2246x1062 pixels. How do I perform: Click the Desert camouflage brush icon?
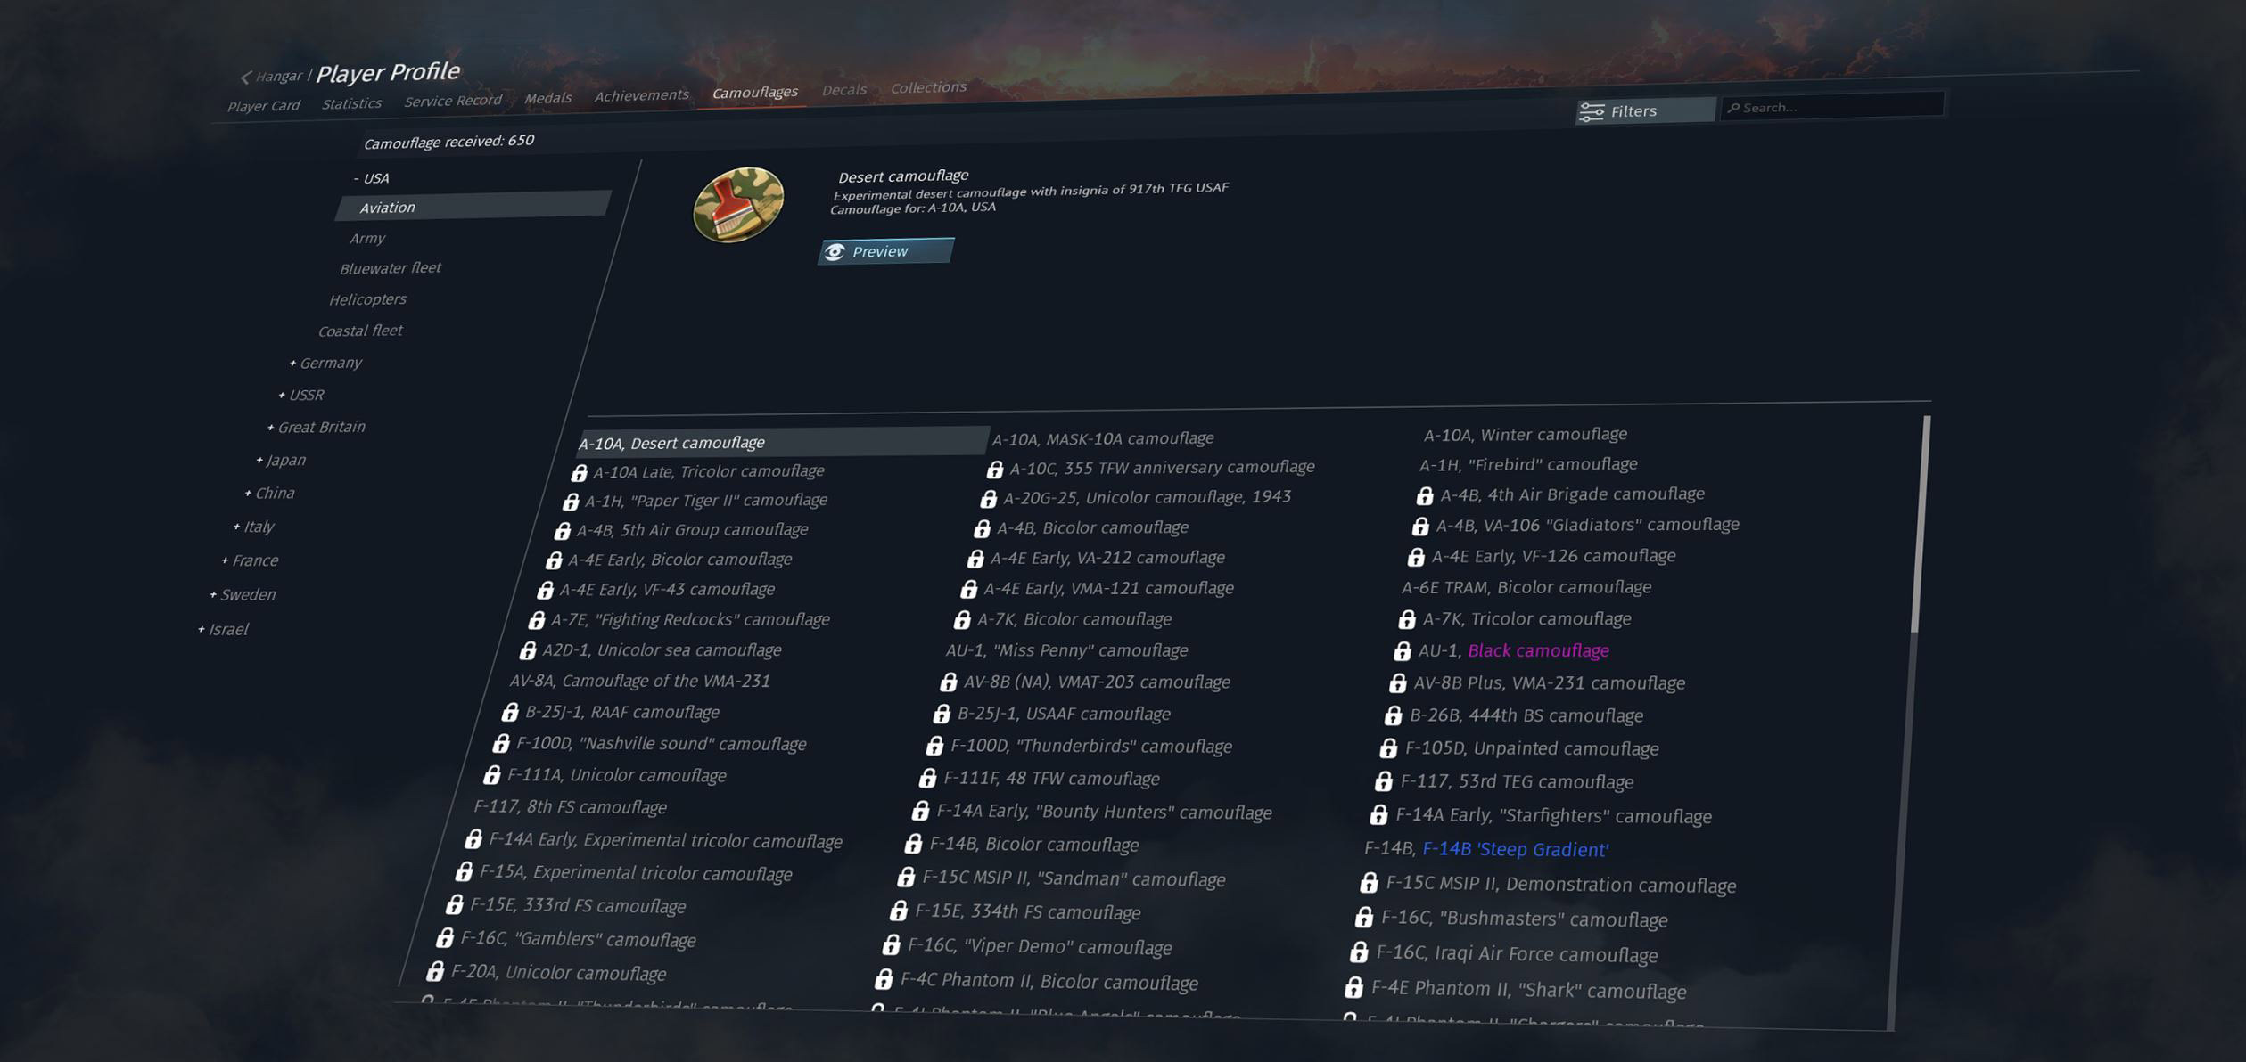tap(738, 205)
